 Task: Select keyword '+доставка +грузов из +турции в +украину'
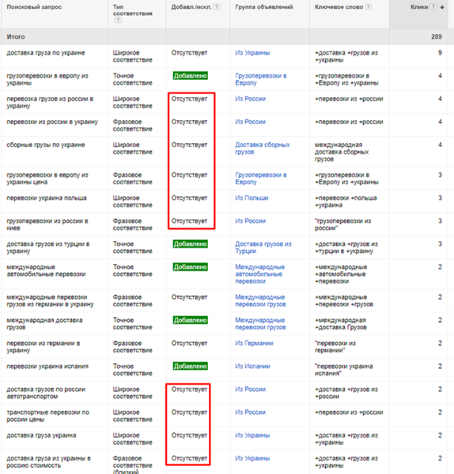pos(346,247)
